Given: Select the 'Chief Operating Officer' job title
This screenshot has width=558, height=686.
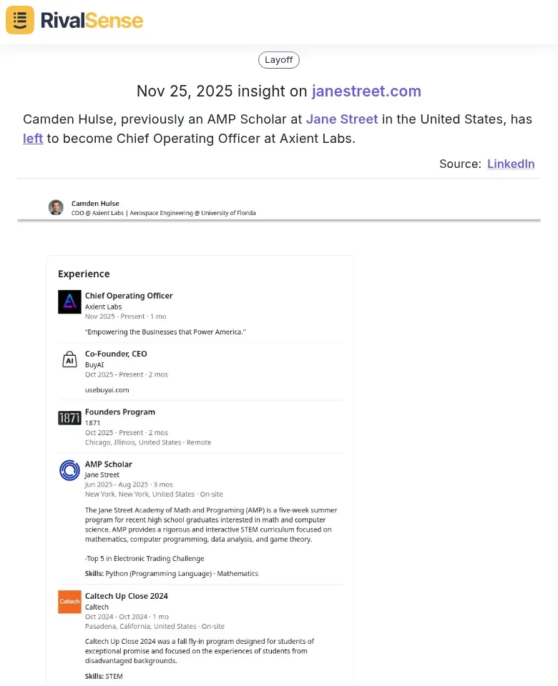Looking at the screenshot, I should (129, 295).
